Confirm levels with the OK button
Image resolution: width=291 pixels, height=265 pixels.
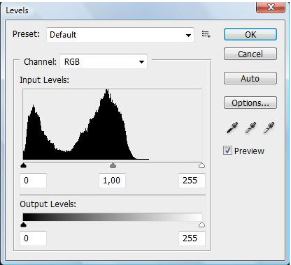(x=250, y=35)
